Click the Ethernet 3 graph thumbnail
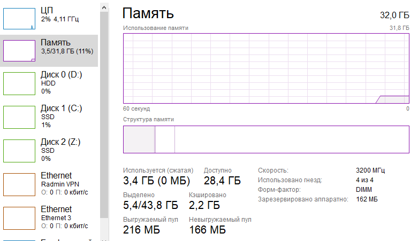The height and width of the screenshot is (241, 418). (x=19, y=218)
